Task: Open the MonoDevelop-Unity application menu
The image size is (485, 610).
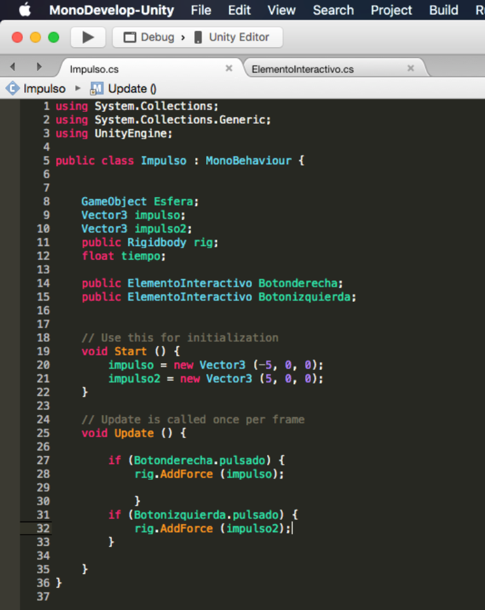Action: 112,10
